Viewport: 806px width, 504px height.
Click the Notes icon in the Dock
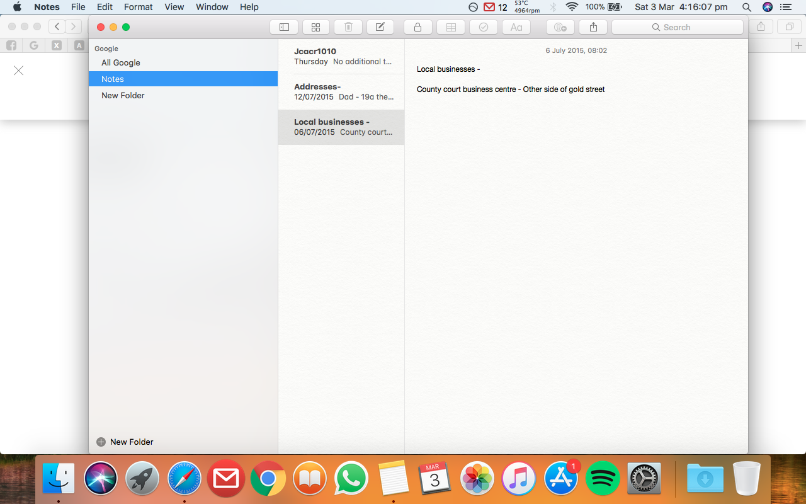394,478
